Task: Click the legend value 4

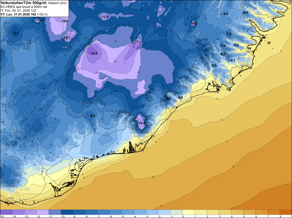Action: pos(232,216)
